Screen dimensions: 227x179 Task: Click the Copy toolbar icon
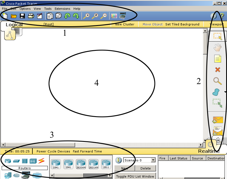tap(50, 16)
